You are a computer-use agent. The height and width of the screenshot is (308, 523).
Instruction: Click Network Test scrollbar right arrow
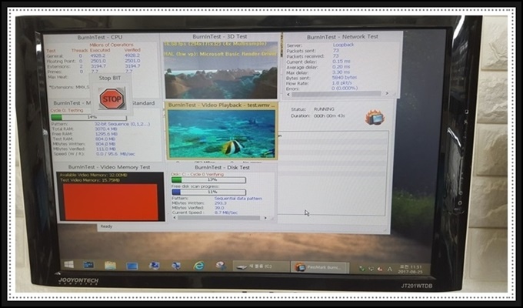point(387,93)
